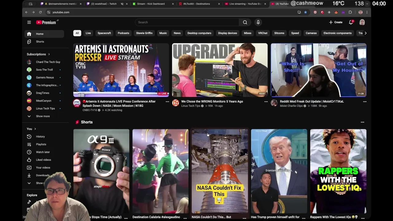
Task: Open Chrome profile avatar in toolbar
Action: tap(360, 12)
